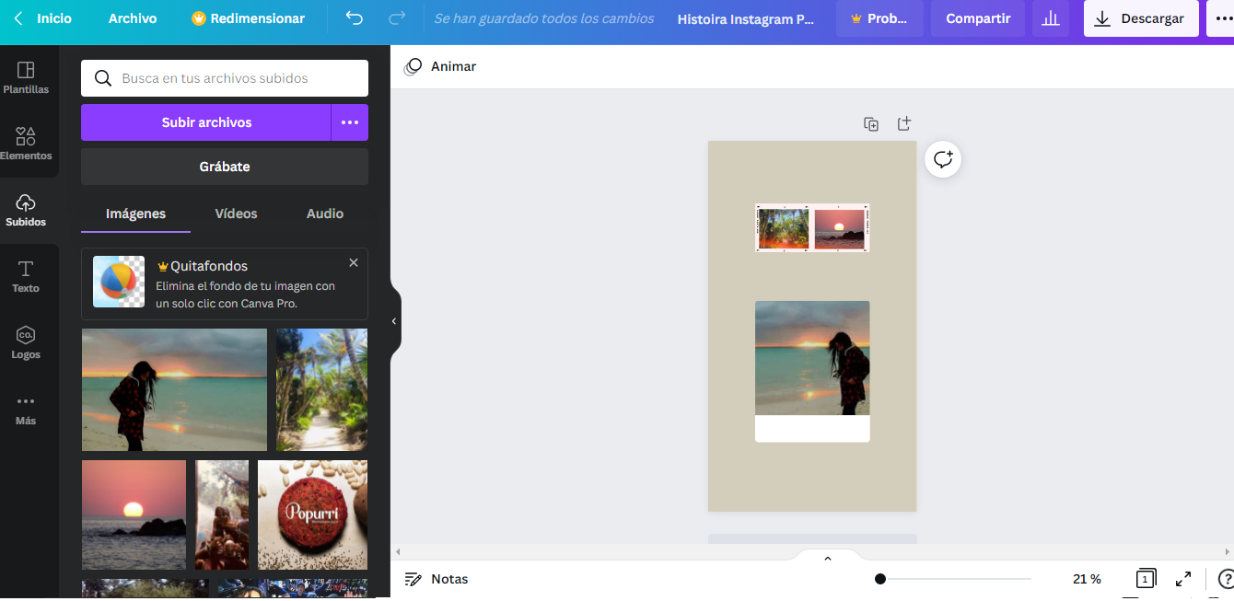Click the Descargar button
1234x601 pixels.
[1140, 18]
